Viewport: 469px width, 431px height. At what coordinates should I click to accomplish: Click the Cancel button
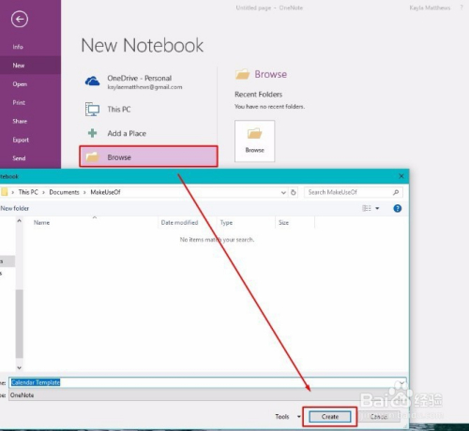tap(379, 417)
